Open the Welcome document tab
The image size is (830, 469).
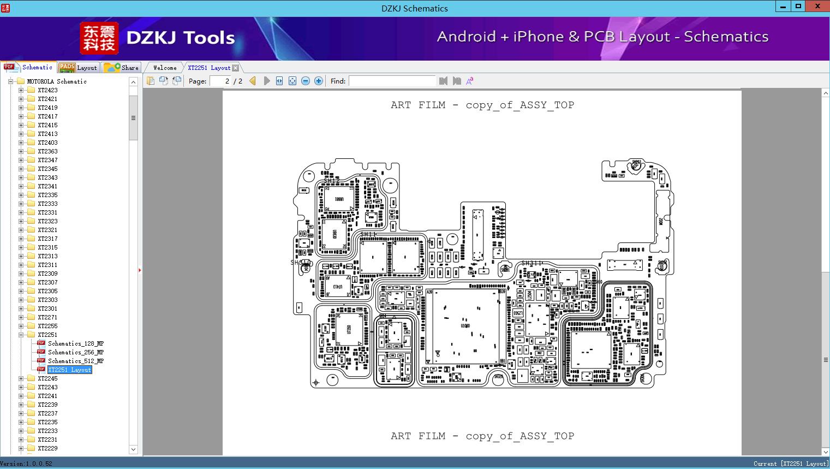point(165,68)
